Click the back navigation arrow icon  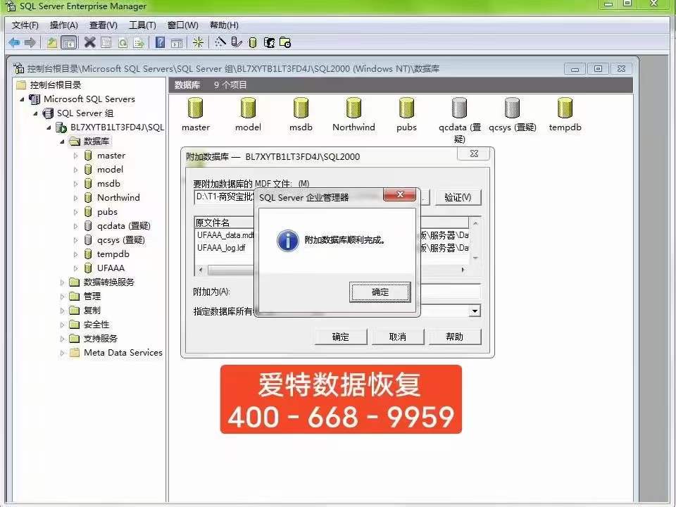coord(14,42)
